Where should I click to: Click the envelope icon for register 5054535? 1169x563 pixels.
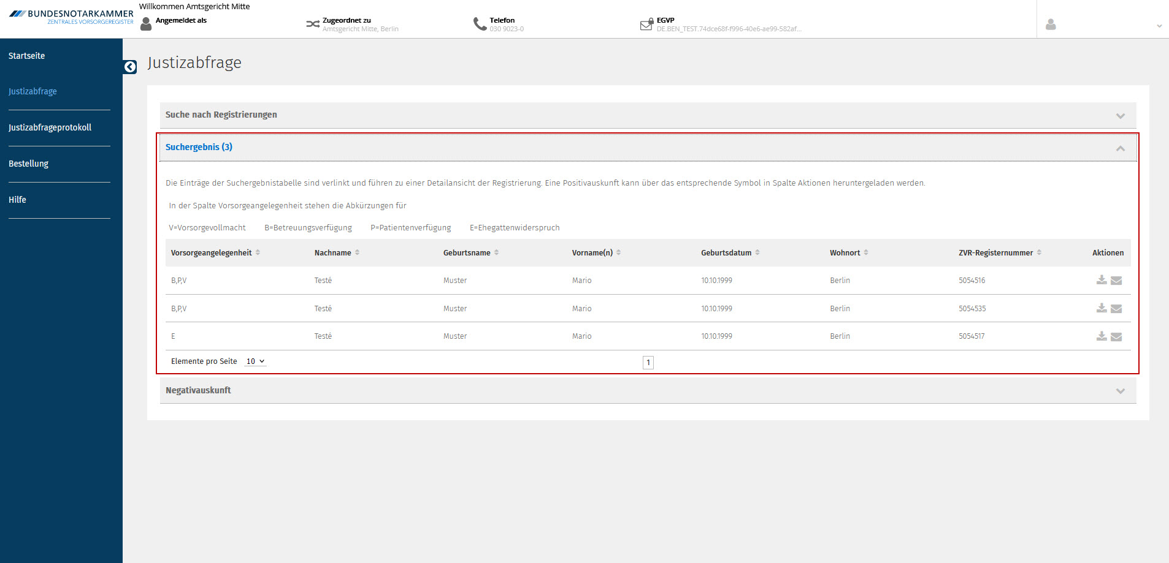[x=1116, y=309]
